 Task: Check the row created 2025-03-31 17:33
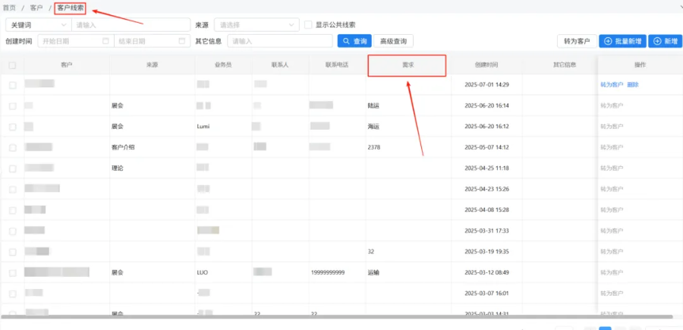(13, 231)
